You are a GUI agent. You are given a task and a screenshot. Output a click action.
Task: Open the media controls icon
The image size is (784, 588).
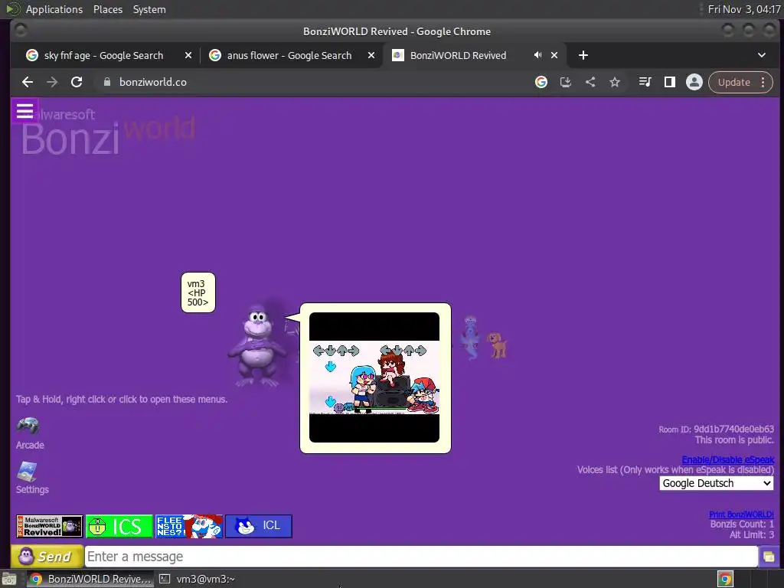645,82
